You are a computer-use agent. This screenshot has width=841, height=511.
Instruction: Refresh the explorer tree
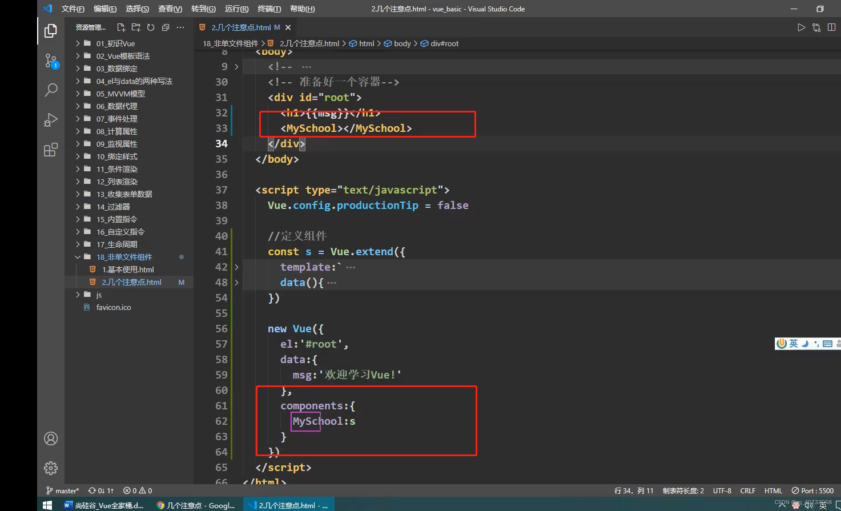[x=151, y=27]
